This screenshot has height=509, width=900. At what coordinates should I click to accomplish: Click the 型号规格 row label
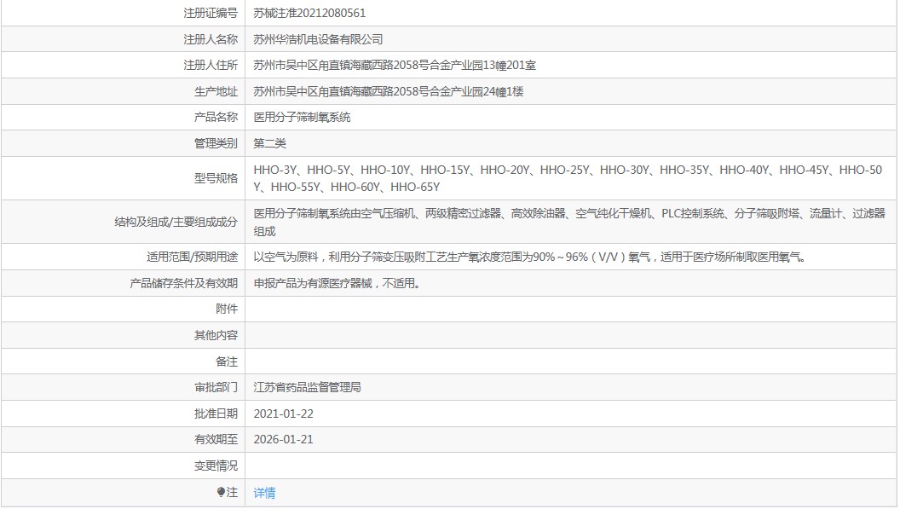coord(216,178)
